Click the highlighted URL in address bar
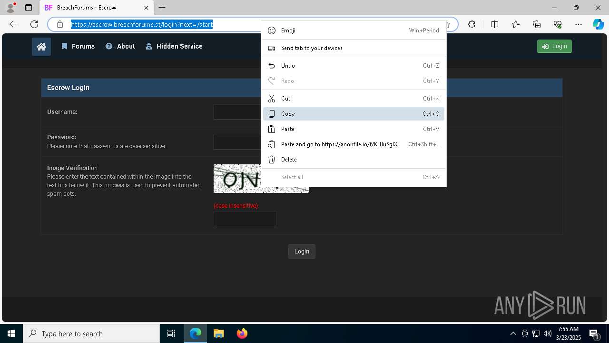609x343 pixels. [142, 24]
